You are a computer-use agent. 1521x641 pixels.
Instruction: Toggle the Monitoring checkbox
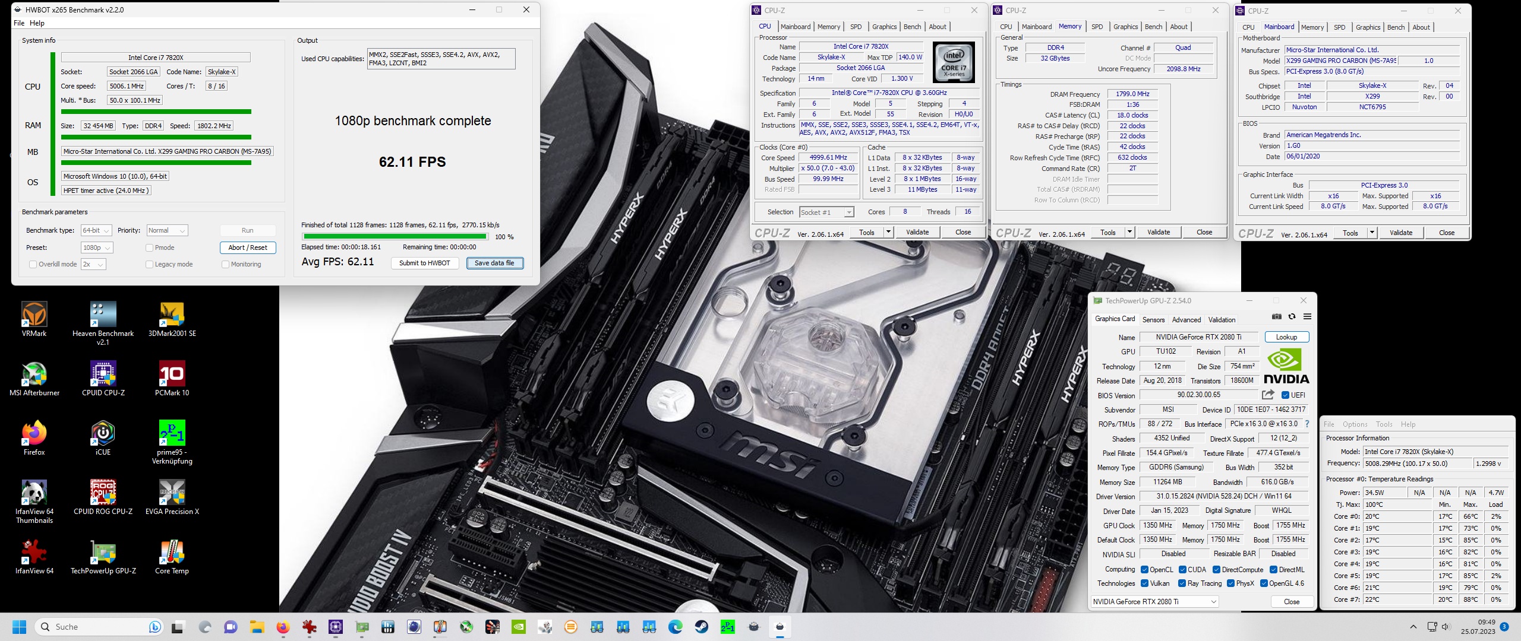(x=226, y=264)
